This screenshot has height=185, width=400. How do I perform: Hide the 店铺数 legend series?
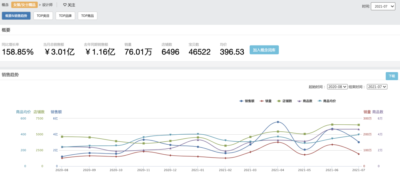click(x=284, y=101)
